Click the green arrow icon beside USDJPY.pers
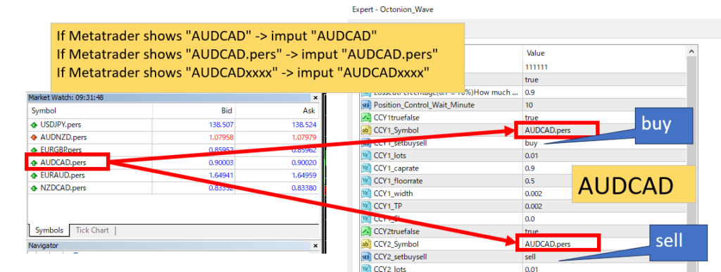The image size is (721, 272). [x=34, y=124]
